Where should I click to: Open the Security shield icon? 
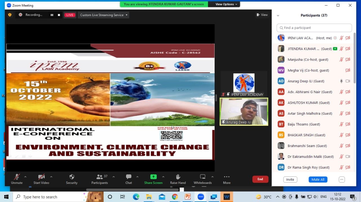[72, 177]
